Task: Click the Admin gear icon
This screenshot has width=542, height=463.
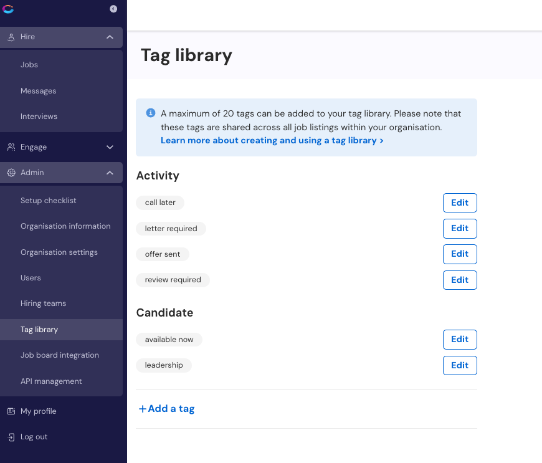Action: click(11, 173)
